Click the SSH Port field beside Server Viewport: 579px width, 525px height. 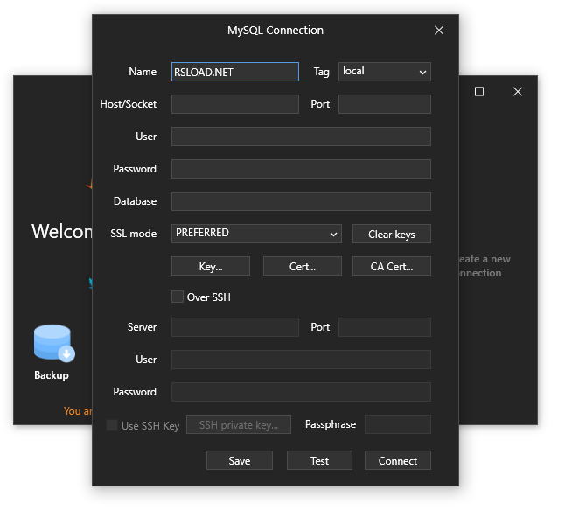pyautogui.click(x=385, y=327)
